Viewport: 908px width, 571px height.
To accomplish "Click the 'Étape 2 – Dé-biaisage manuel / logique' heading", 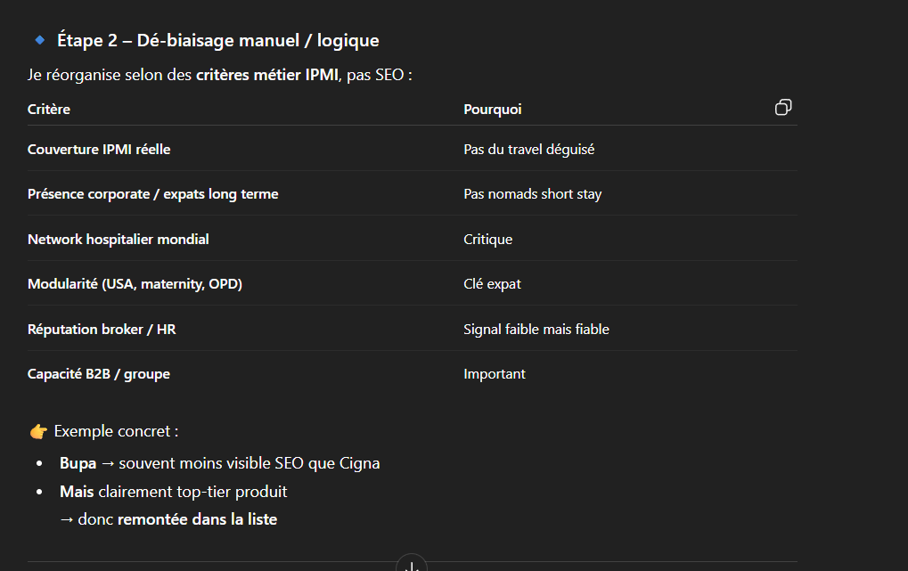I will coord(217,40).
